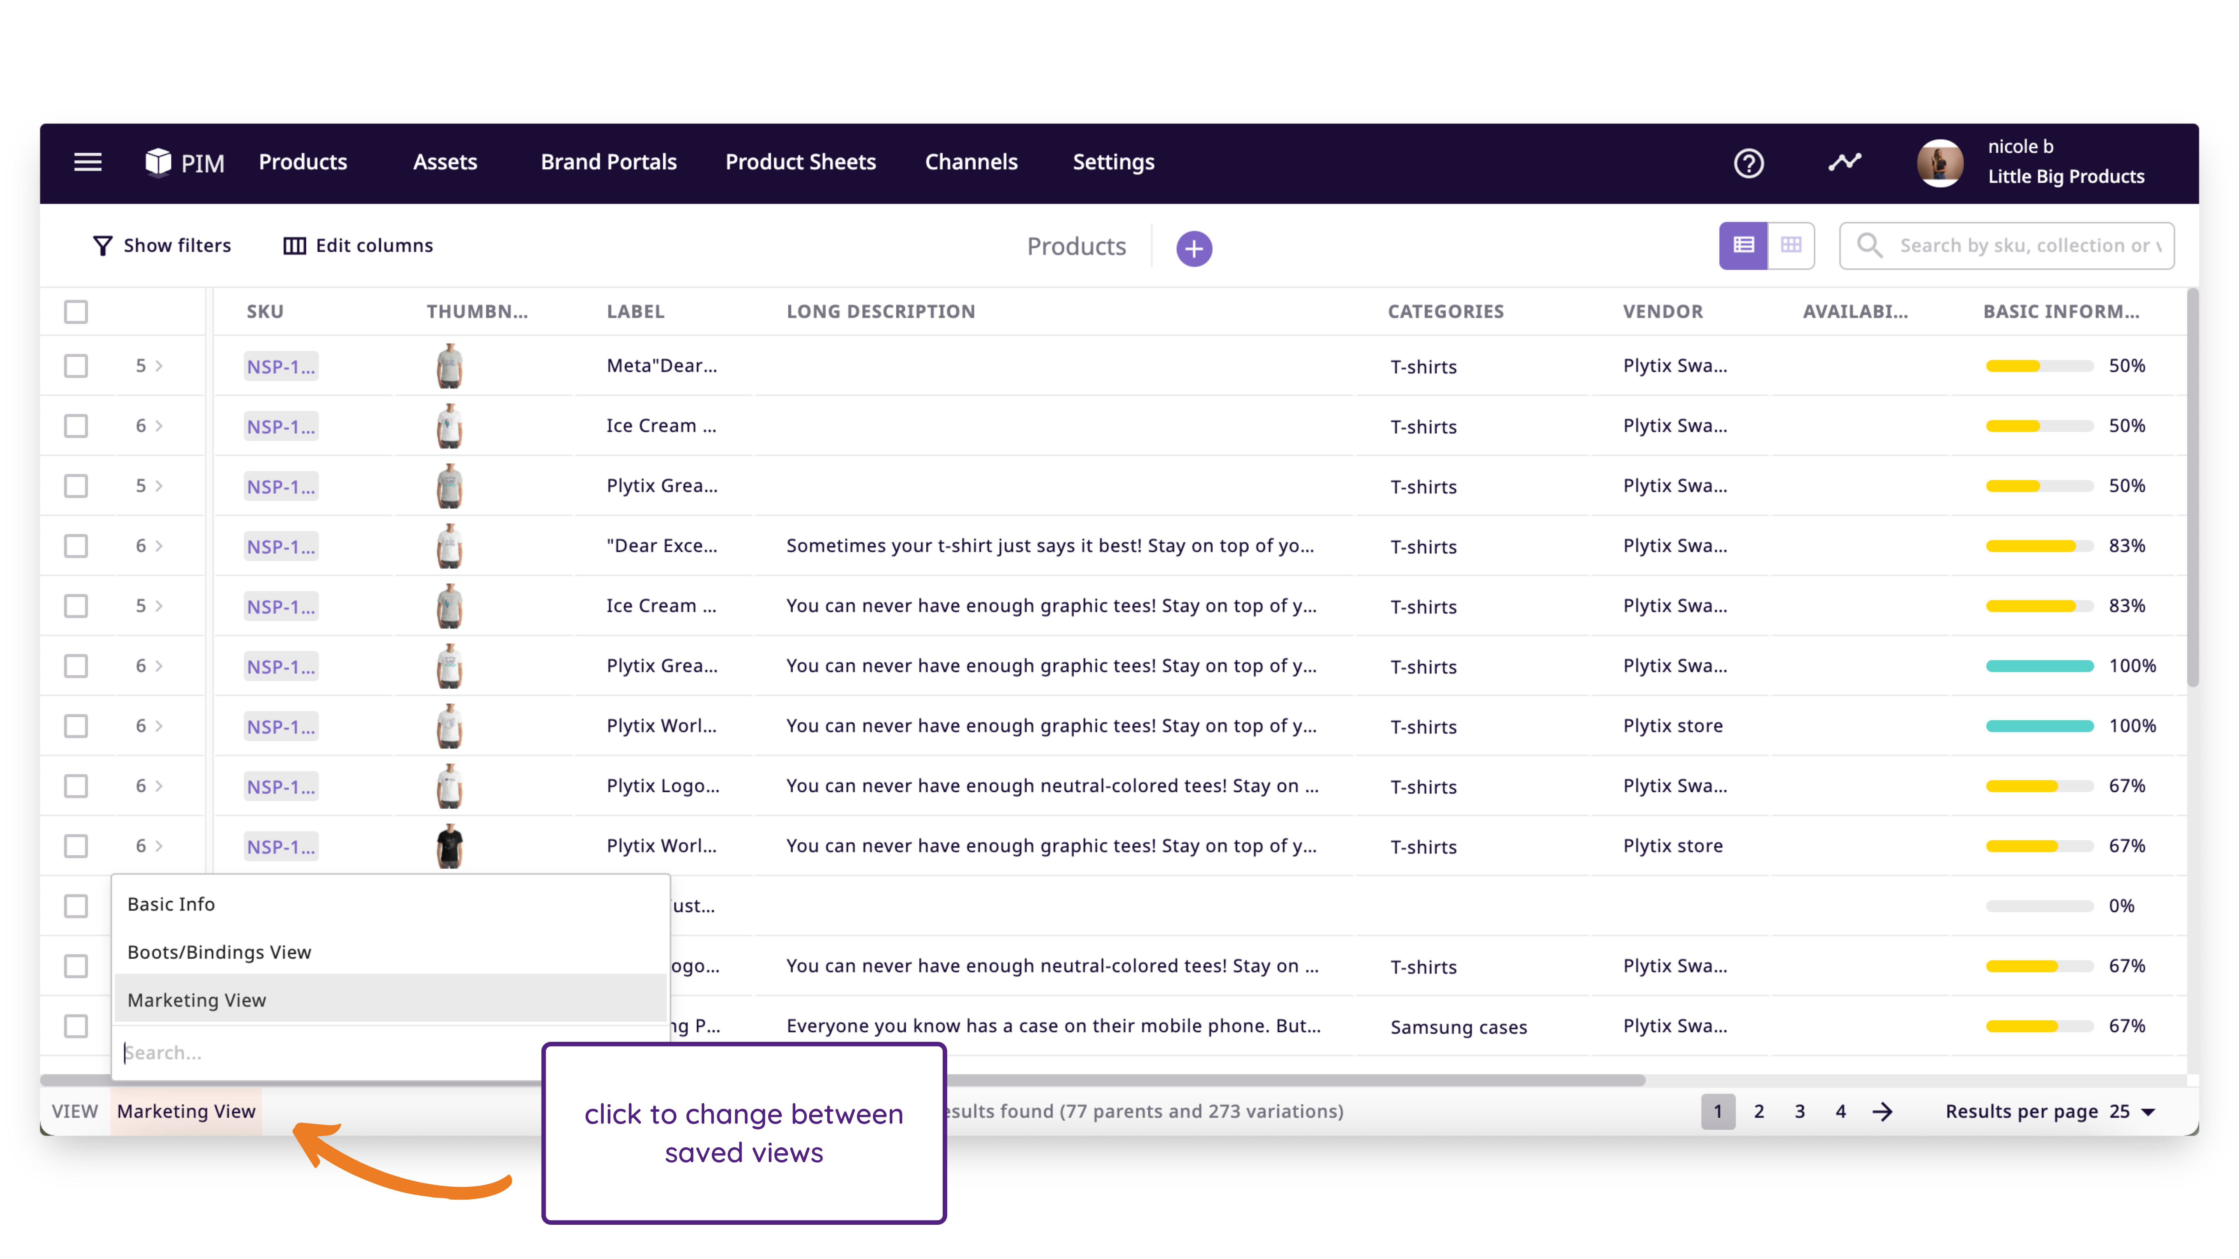
Task: Click the filter funnel icon
Action: coord(103,246)
